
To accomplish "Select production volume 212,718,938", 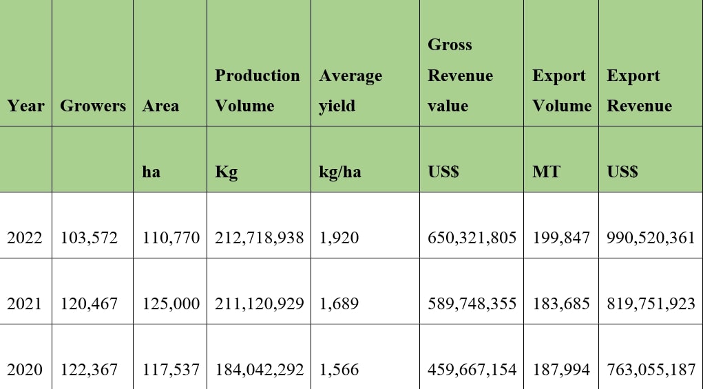I will click(259, 238).
